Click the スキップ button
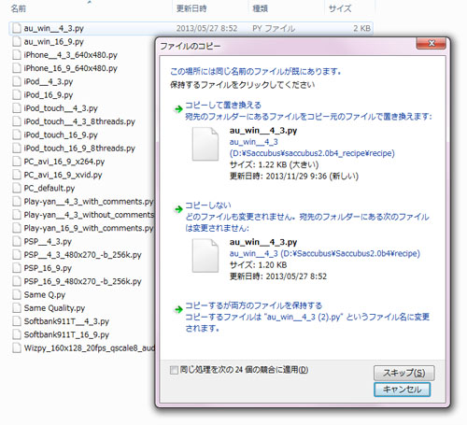Screen dimensions: 467x425 click(403, 373)
